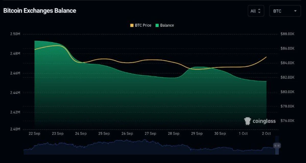Screen dimensions: 306x163
Task: Click the 2.50M balance axis value
Action: tap(15, 34)
